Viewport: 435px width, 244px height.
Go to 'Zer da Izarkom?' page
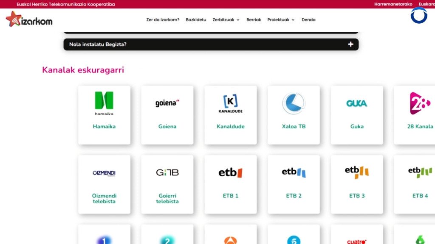click(x=163, y=19)
